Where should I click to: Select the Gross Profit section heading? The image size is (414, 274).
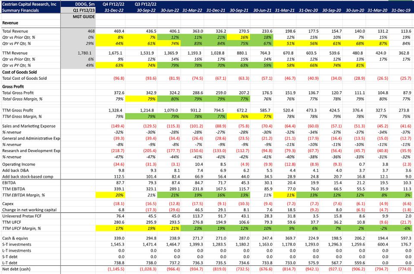pyautogui.click(x=13, y=87)
